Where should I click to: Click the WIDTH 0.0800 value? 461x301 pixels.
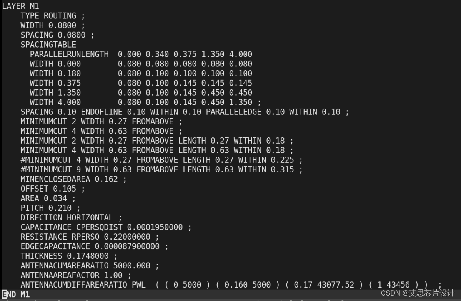tap(62, 26)
